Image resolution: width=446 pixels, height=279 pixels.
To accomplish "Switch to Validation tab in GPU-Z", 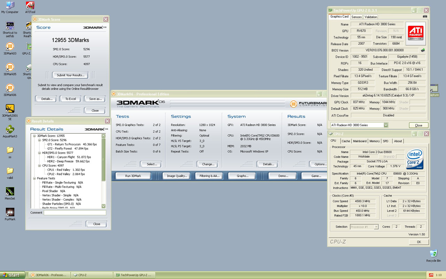I will [371, 17].
